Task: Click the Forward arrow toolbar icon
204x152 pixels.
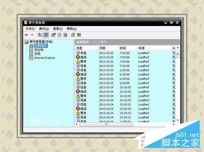Action: (32, 35)
